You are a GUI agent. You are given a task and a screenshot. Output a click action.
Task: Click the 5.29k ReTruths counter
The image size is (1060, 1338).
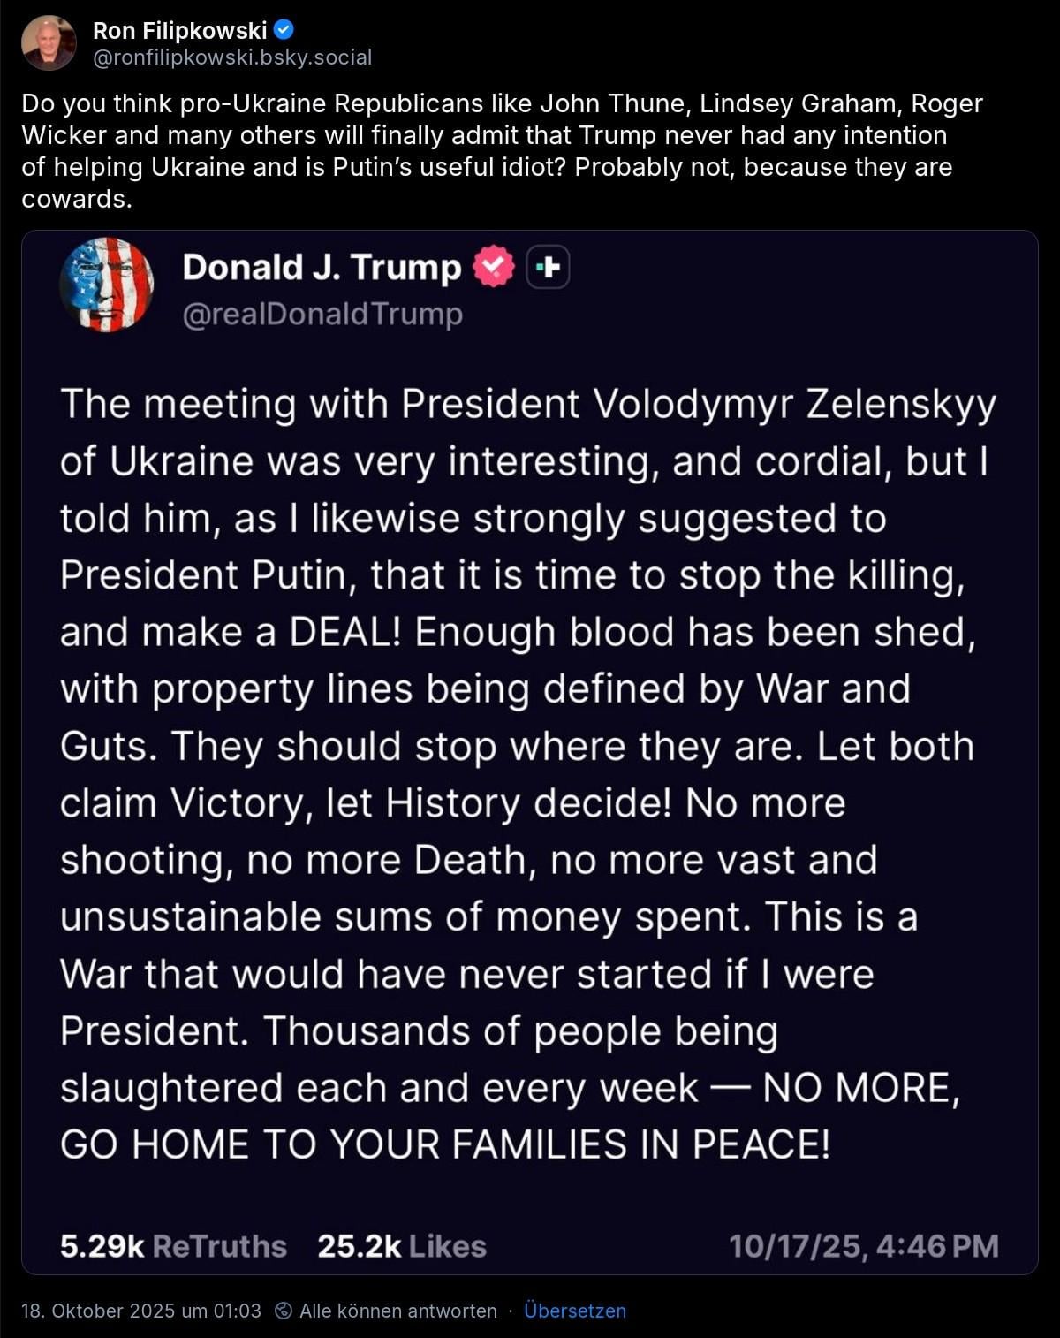click(173, 1246)
